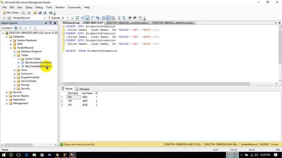This screenshot has width=282, height=158.
Task: Collapse the DESKTOP-OBMS5GE\ABID server node
Action: 3,33
